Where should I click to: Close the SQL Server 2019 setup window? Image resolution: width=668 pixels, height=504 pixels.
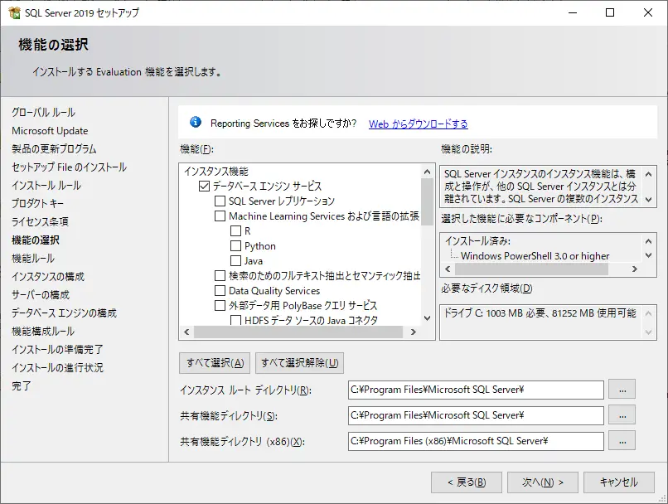[x=648, y=12]
